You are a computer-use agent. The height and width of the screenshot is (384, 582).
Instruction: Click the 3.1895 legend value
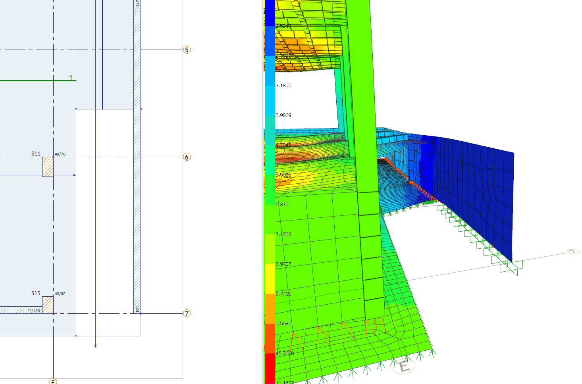point(283,86)
